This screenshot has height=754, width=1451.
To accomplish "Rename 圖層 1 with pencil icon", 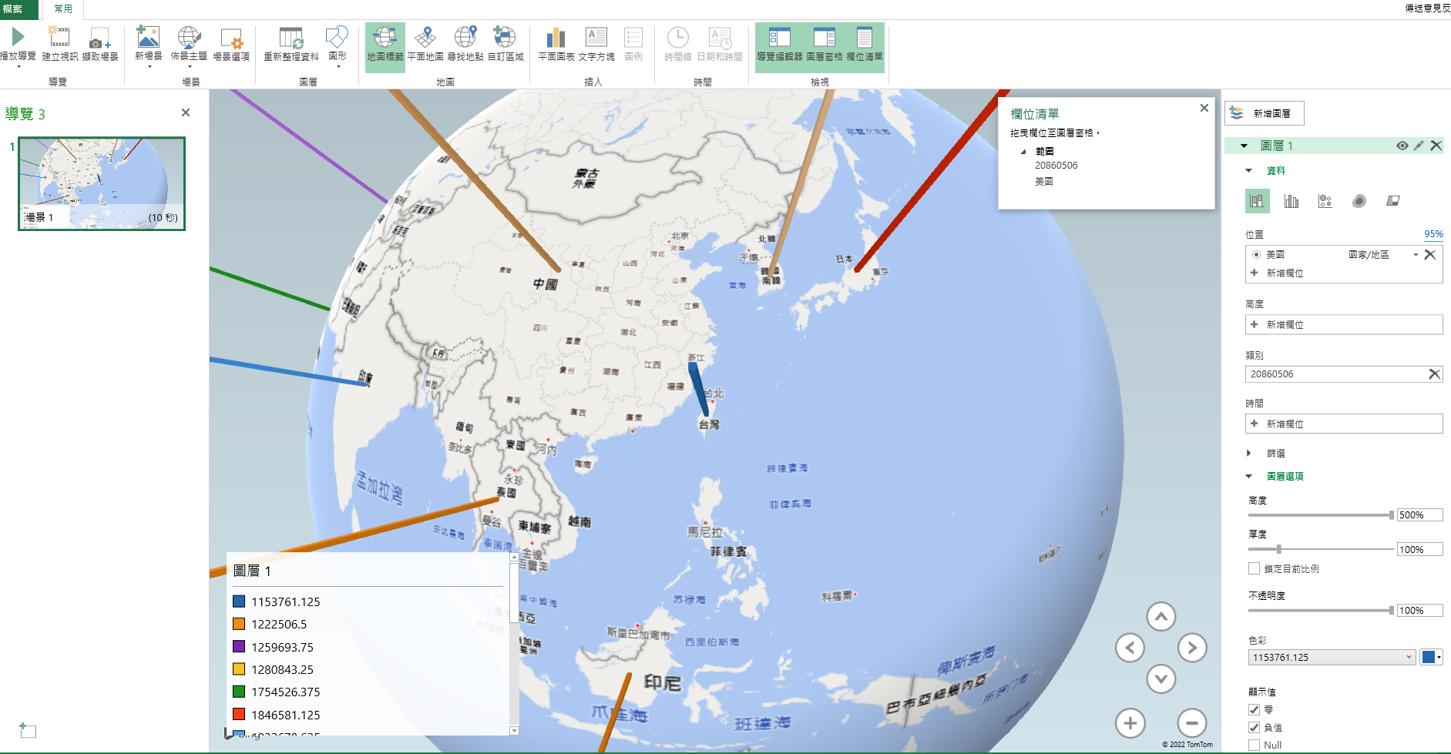I will click(1419, 146).
